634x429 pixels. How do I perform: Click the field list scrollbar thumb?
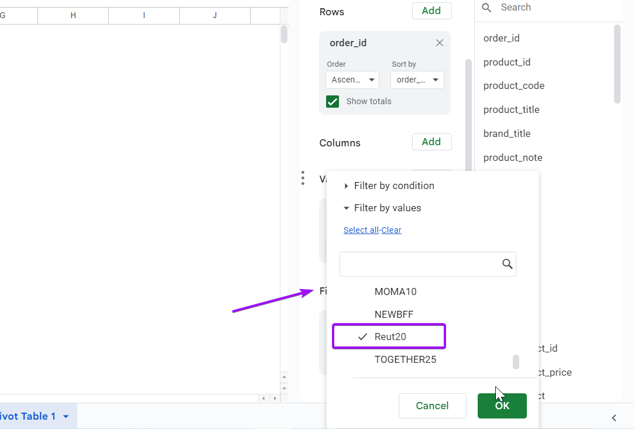tap(616, 64)
